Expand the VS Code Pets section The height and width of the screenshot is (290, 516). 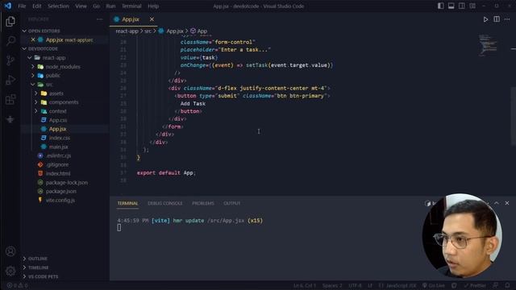click(x=24, y=276)
